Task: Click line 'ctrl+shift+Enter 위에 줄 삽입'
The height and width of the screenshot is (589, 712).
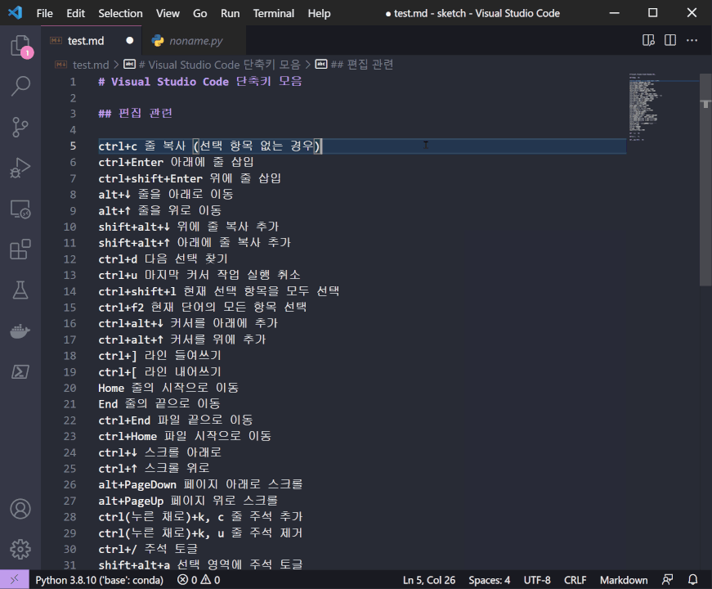Action: [190, 178]
